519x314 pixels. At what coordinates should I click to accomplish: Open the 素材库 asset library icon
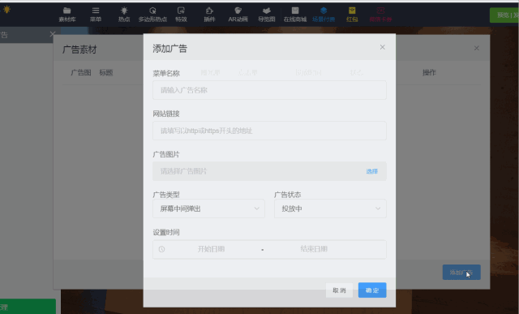[67, 15]
